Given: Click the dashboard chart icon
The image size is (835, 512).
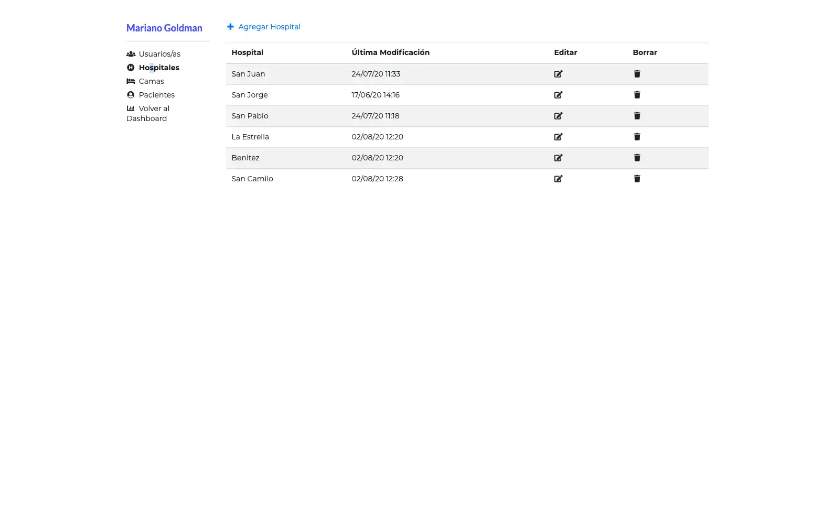Looking at the screenshot, I should coord(131,108).
